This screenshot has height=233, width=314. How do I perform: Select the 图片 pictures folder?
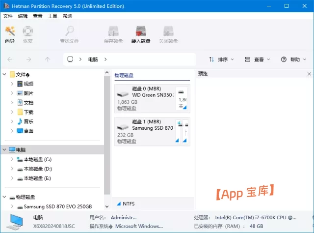click(x=25, y=93)
